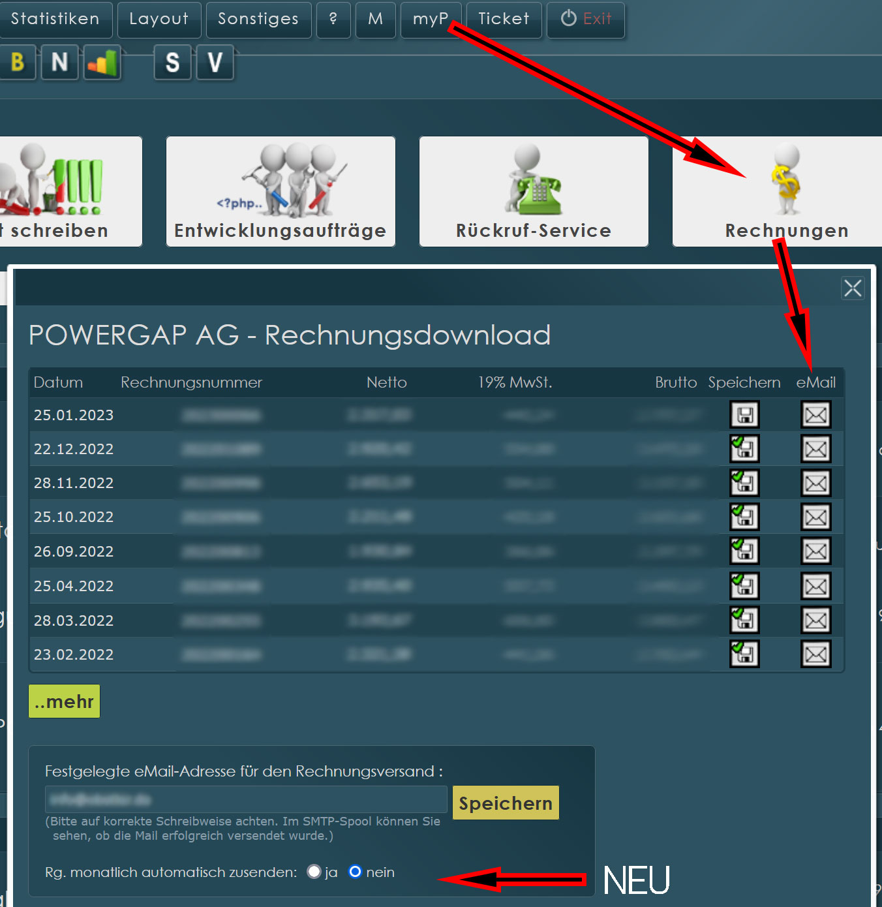Viewport: 882px width, 907px height.
Task: Click the 'Rg. monatlich automatisch zusenden' label
Action: 171,872
